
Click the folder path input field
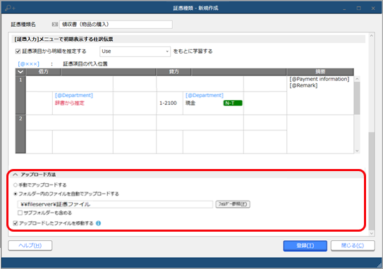click(115, 204)
